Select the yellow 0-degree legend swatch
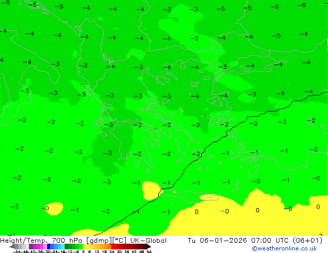Viewport: 328px width, 253px height. point(84,246)
